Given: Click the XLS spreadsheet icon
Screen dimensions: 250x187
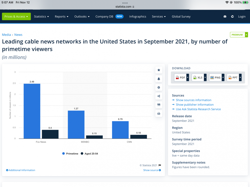Looking at the screenshot, I should click(x=195, y=78).
